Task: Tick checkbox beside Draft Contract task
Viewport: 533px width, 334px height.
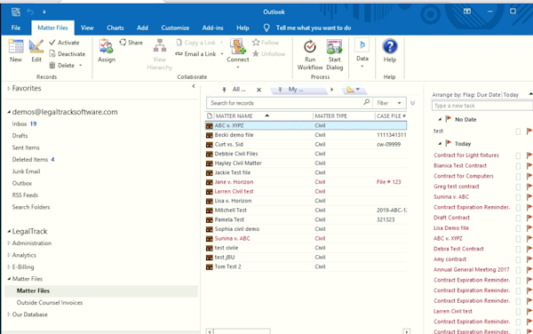Action: pos(518,218)
